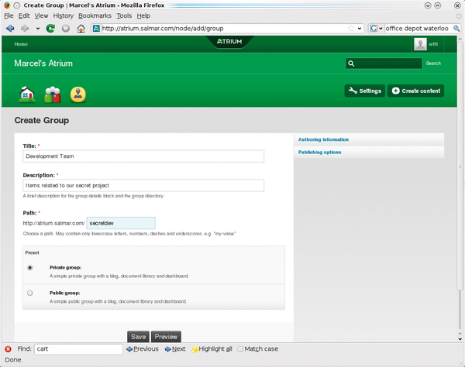Viewport: 465px width, 367px height.
Task: Expand the Publishing options section
Action: click(x=320, y=153)
